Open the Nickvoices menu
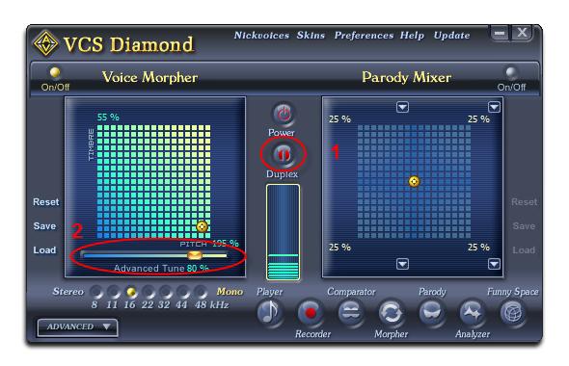 261,35
